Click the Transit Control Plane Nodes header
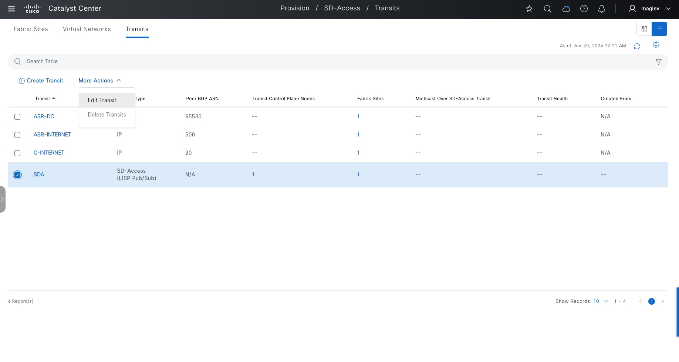The width and height of the screenshot is (679, 362). tap(284, 99)
